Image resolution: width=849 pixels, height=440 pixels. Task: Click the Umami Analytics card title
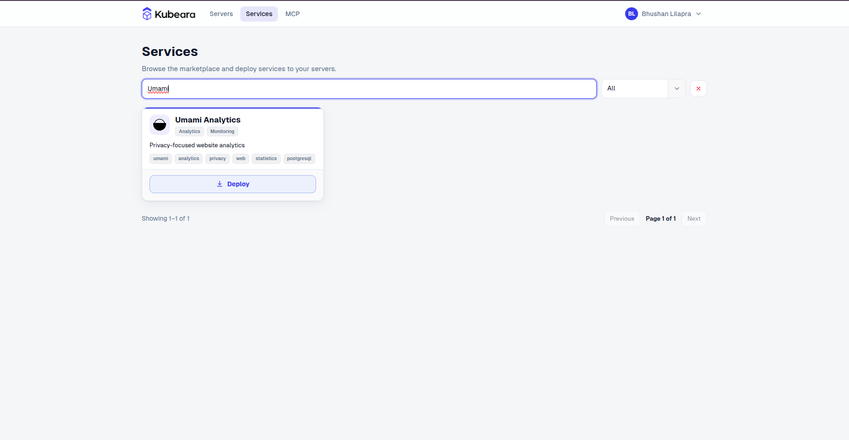coord(208,120)
